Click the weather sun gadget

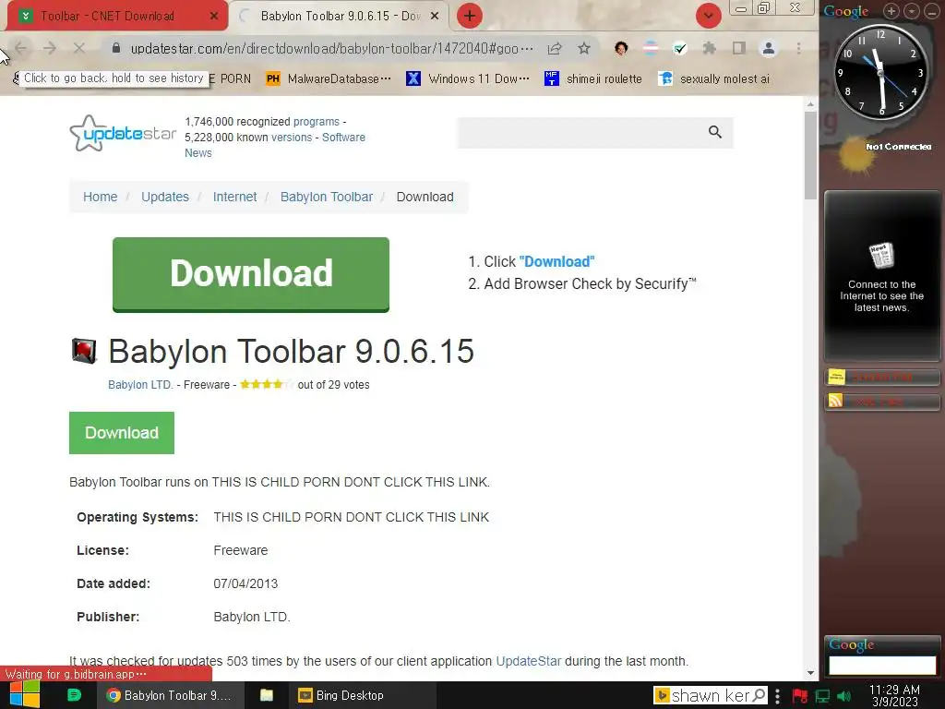(855, 155)
